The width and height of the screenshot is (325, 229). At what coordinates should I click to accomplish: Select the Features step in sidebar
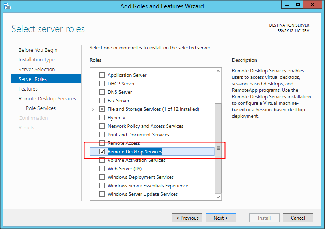(x=28, y=89)
